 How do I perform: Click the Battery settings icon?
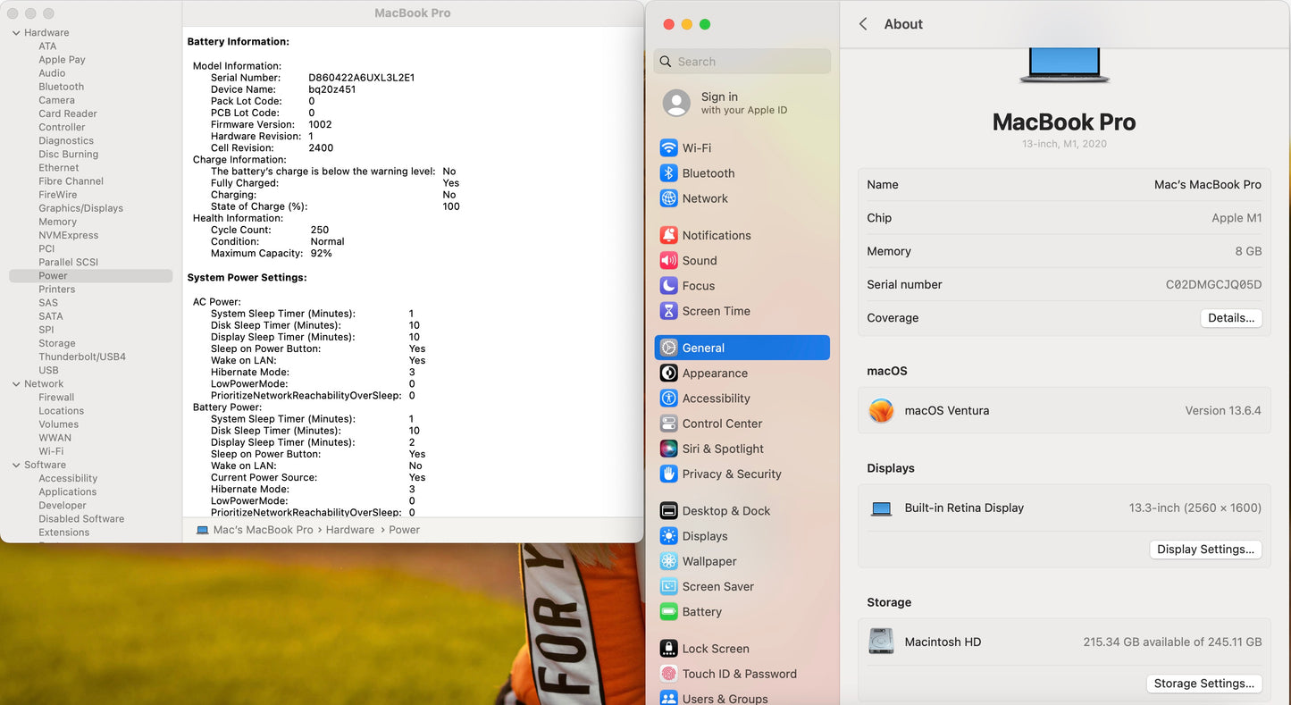click(668, 612)
